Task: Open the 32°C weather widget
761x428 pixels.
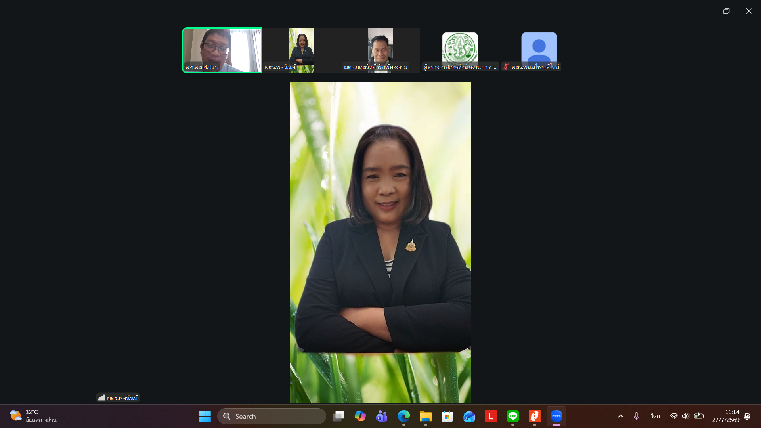Action: (x=33, y=416)
